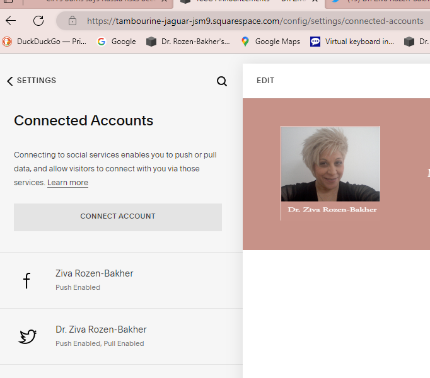Click the CONNECT ACCOUNT button
This screenshot has width=430, height=378.
pyautogui.click(x=118, y=217)
